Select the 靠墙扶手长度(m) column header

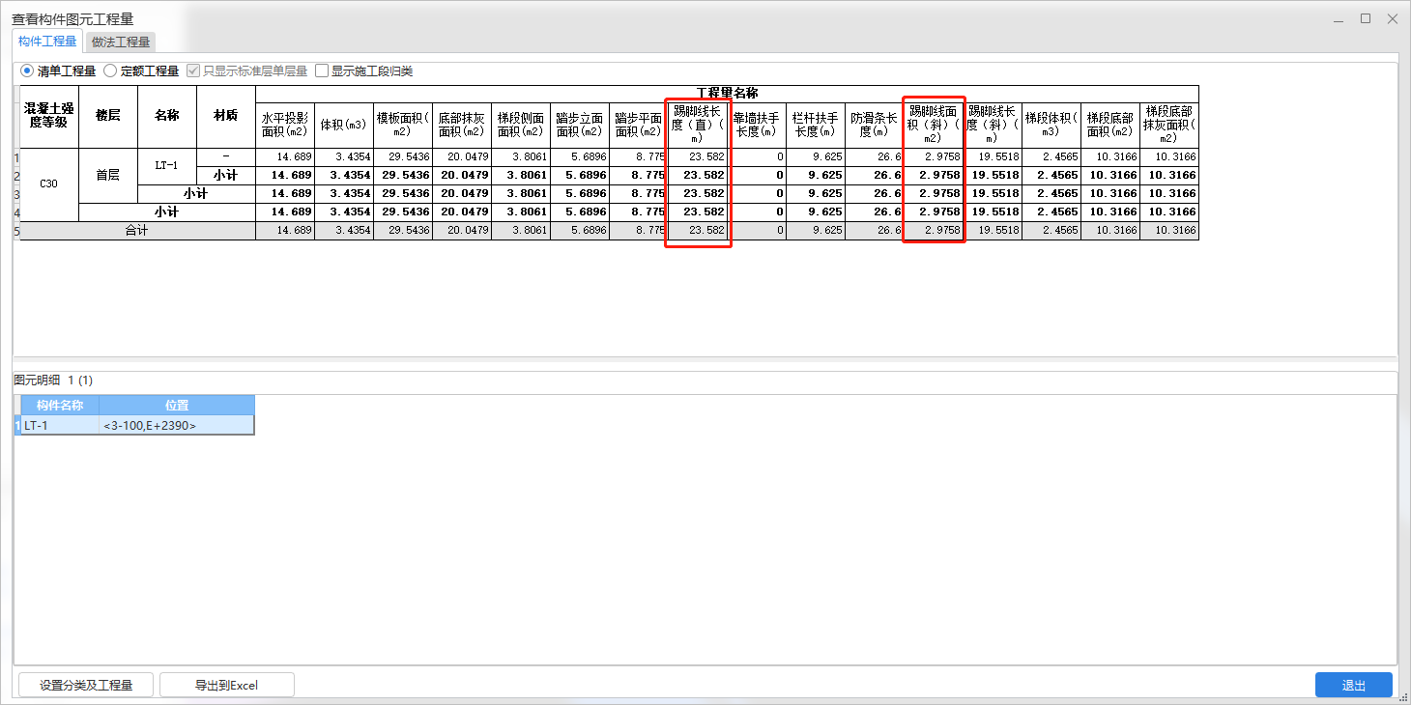pyautogui.click(x=757, y=125)
